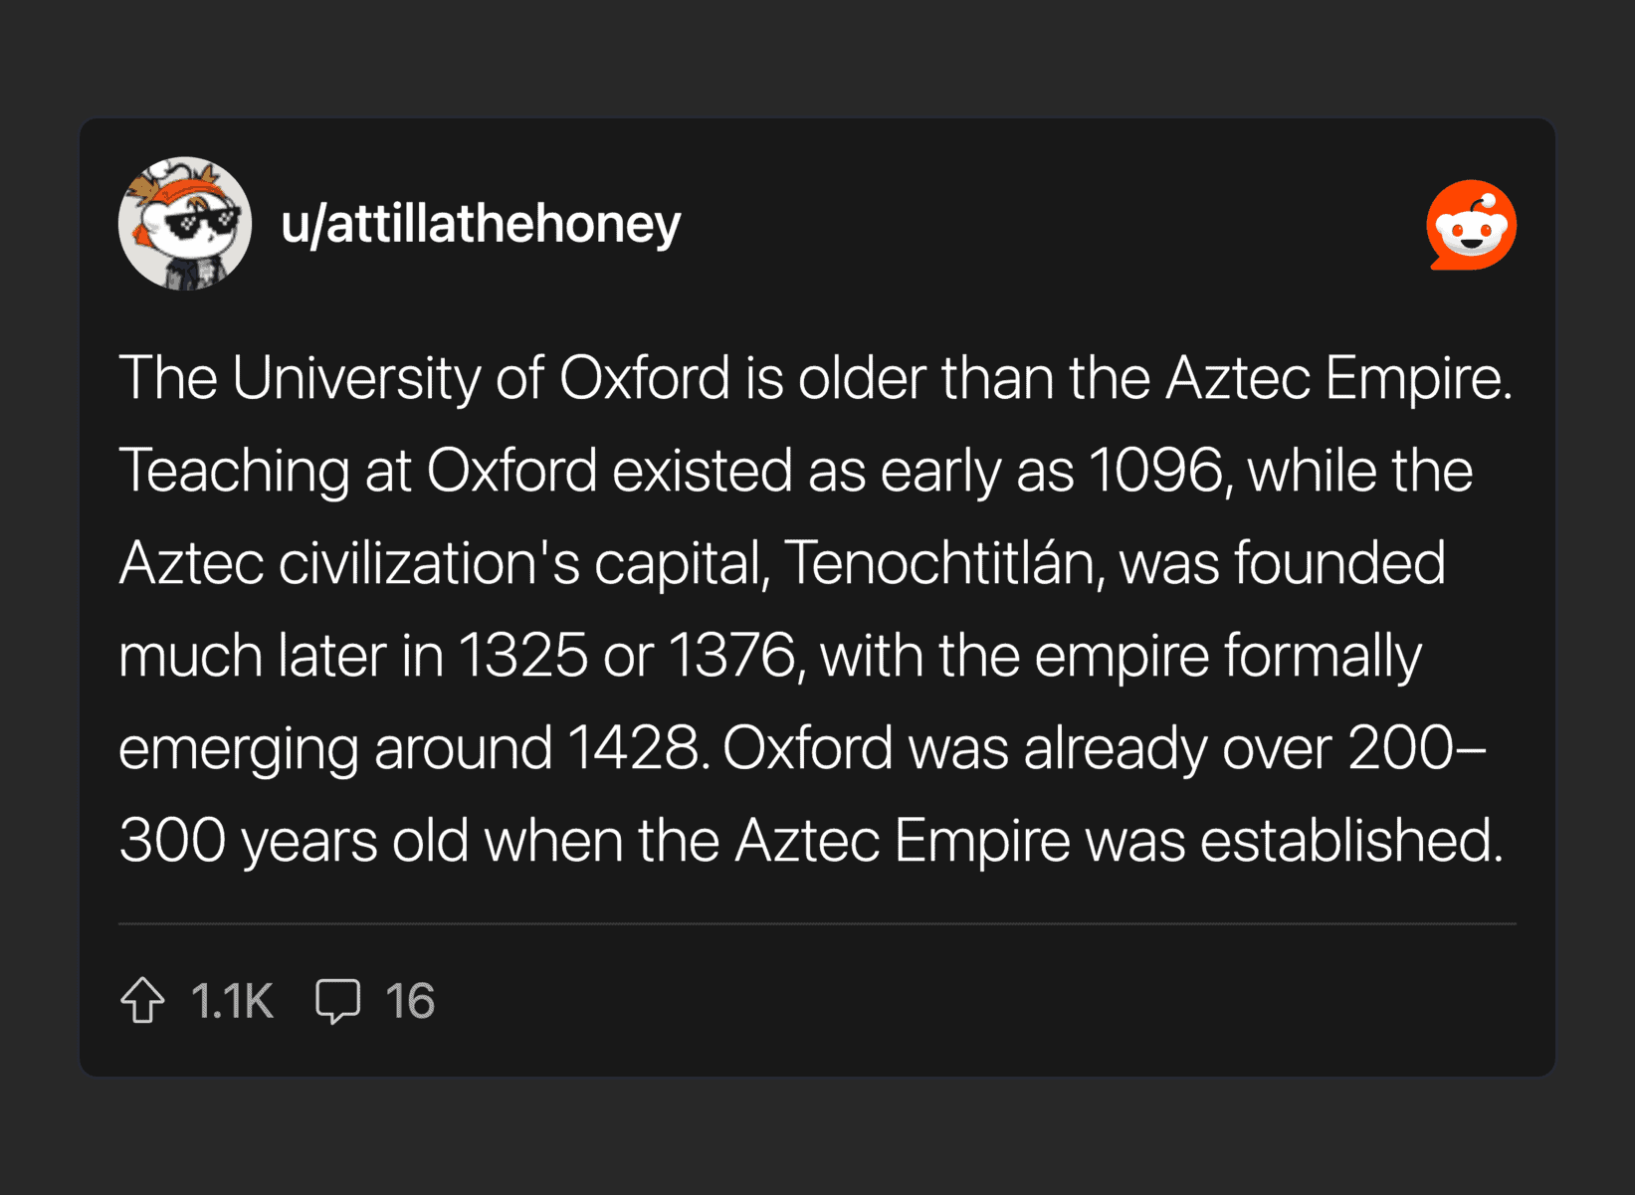This screenshot has width=1635, height=1195.
Task: Click the divider line above vote counts
Action: pyautogui.click(x=817, y=924)
